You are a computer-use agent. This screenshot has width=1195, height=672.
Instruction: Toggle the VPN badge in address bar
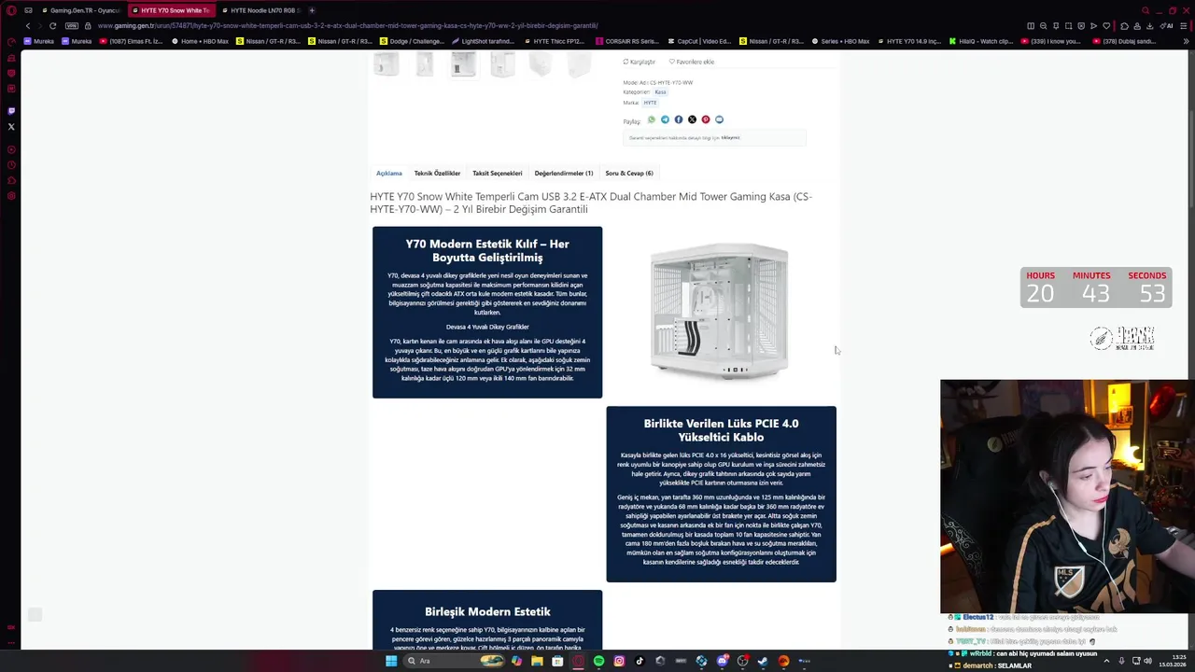click(x=72, y=26)
